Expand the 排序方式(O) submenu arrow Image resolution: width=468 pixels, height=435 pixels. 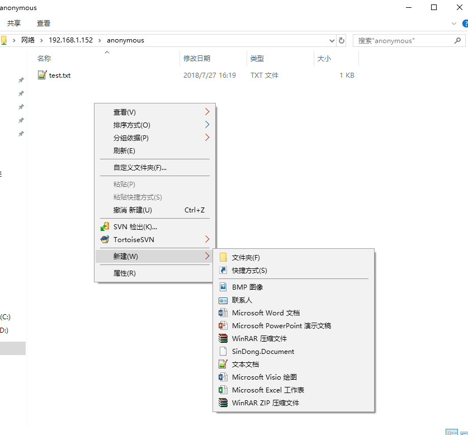(x=207, y=125)
